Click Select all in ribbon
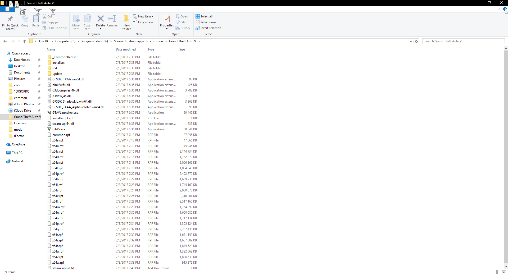 [204, 16]
